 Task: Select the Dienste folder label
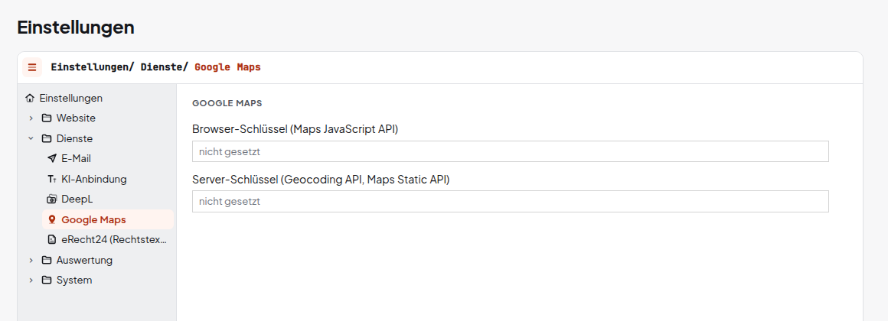point(74,139)
